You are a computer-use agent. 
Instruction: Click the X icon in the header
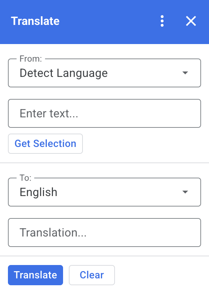click(x=191, y=21)
